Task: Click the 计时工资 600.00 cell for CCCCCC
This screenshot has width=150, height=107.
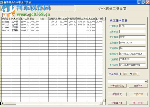Action: point(62,24)
